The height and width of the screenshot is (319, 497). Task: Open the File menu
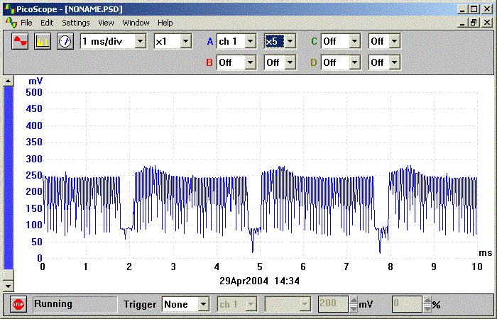[26, 23]
